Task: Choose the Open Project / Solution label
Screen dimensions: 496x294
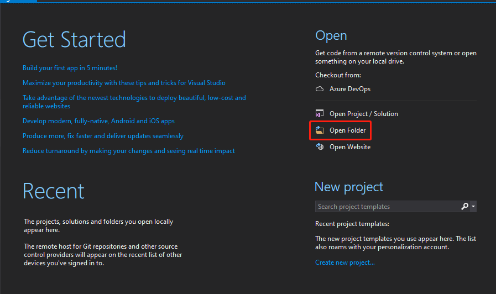Action: point(364,114)
